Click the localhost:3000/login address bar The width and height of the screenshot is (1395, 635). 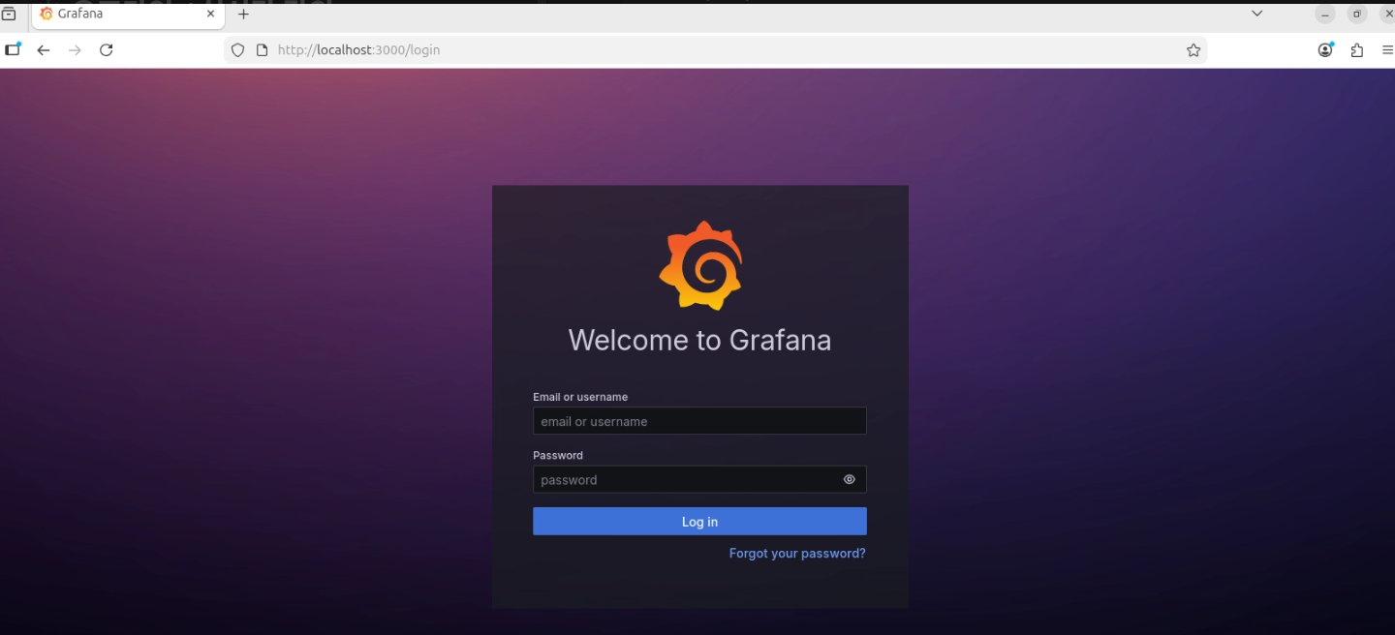pos(717,50)
